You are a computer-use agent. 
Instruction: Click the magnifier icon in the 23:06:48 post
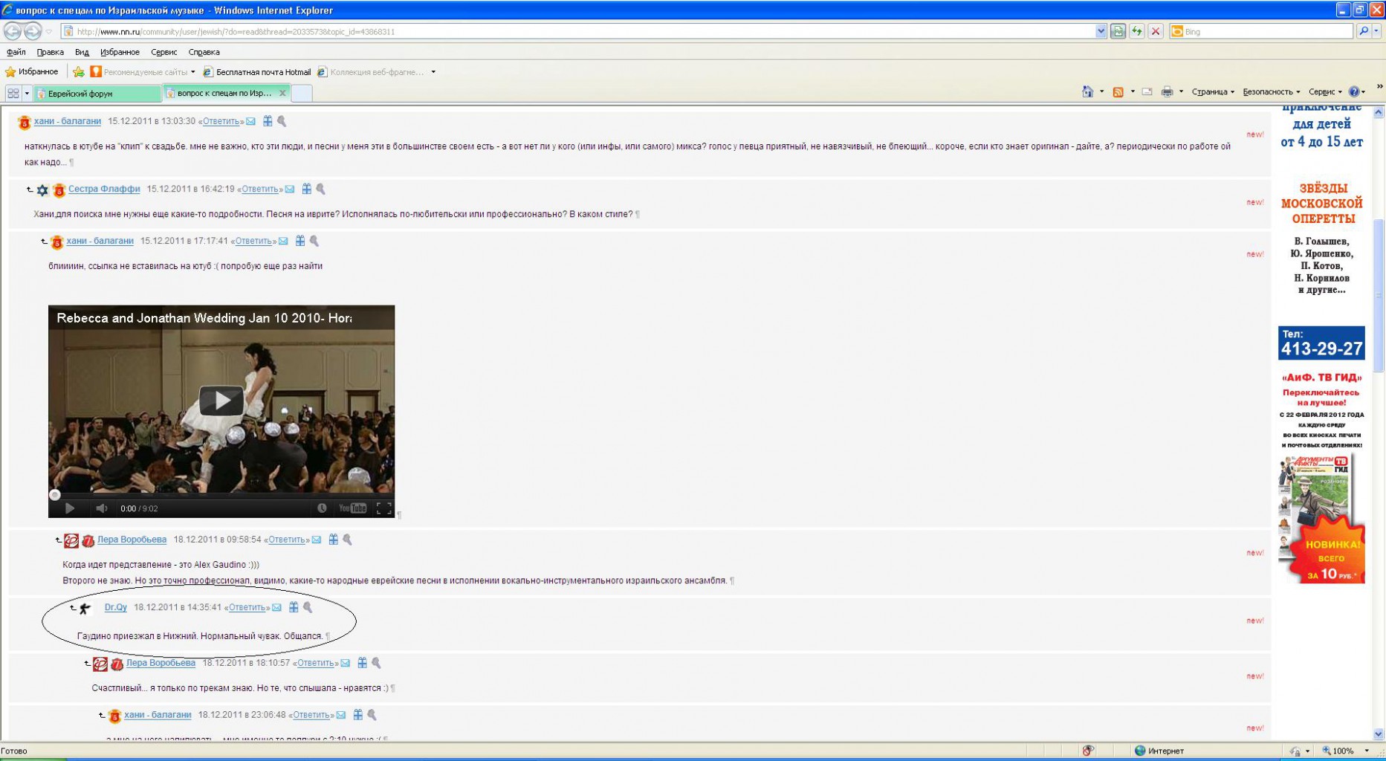[372, 715]
